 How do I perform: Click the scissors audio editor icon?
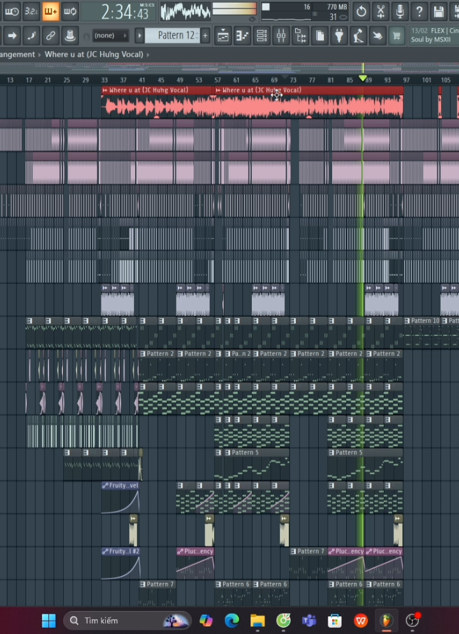pos(381,11)
